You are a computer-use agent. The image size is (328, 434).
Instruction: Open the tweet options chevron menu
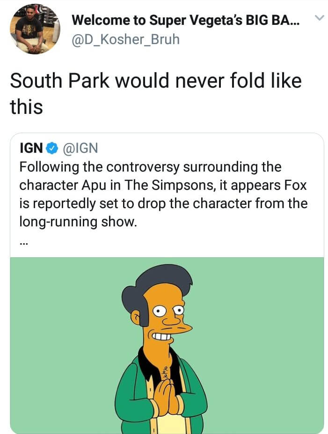(x=319, y=18)
